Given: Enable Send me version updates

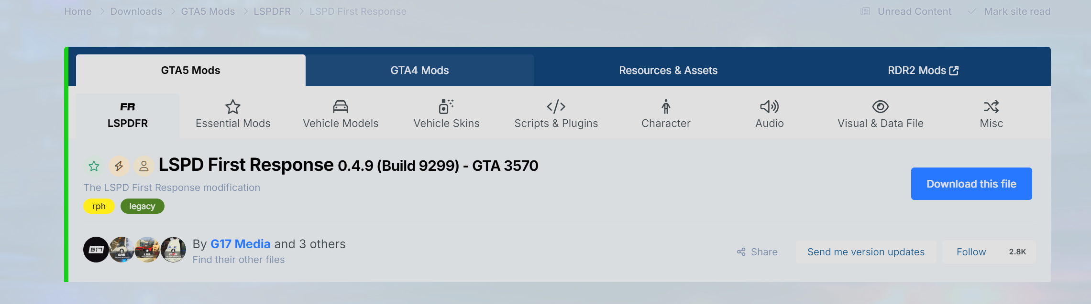Looking at the screenshot, I should pyautogui.click(x=866, y=252).
